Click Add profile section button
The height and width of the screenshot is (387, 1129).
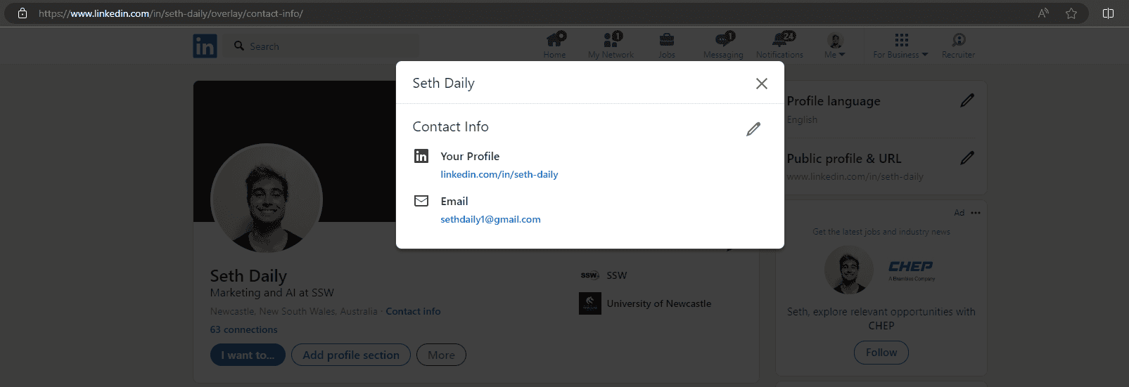click(x=351, y=355)
